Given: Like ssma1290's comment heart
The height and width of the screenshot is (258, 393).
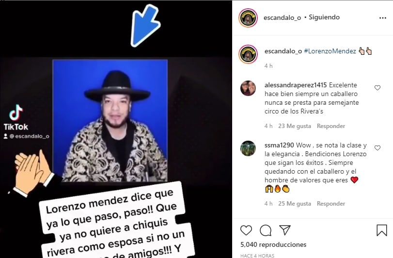Looking at the screenshot, I should [x=377, y=148].
